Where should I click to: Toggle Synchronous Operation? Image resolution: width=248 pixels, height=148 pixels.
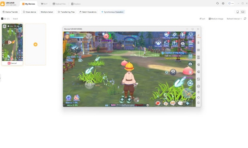pos(112,12)
